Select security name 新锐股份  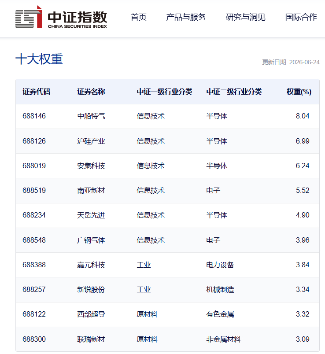[91, 289]
